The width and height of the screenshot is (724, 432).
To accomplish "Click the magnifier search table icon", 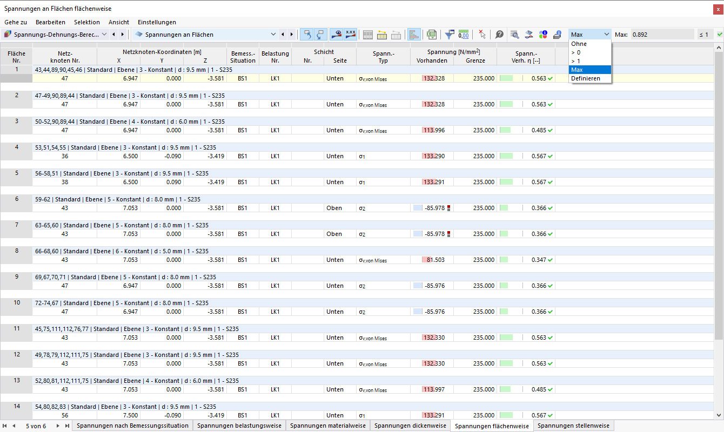I will click(514, 35).
